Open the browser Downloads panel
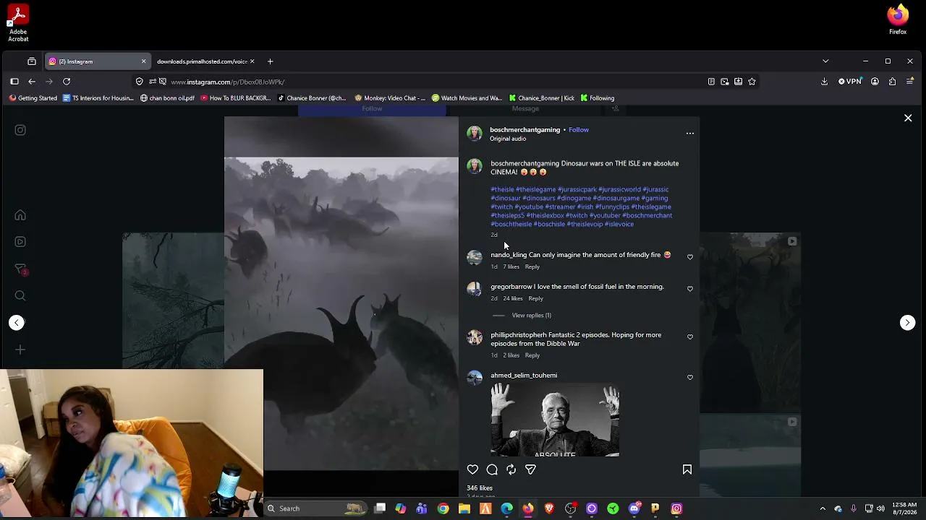 point(824,82)
